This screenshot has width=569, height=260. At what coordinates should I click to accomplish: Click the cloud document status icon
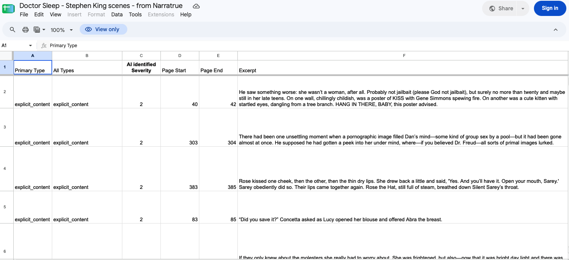click(196, 6)
